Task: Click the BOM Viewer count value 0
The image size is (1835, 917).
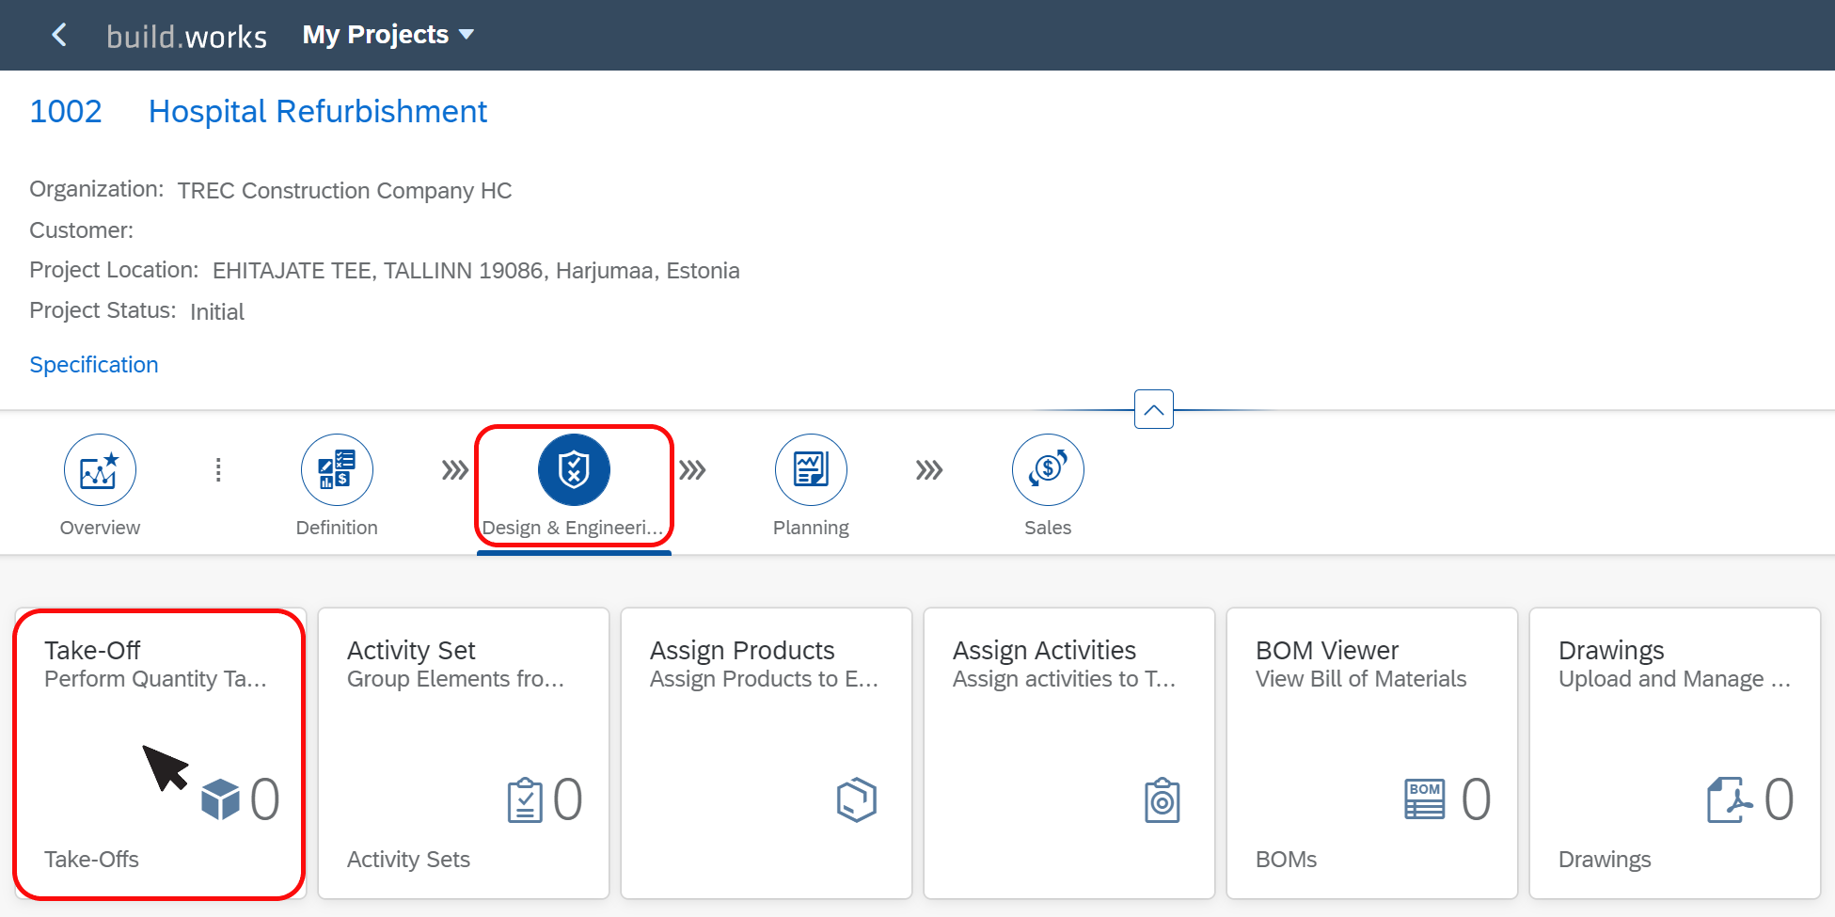Action: [x=1476, y=800]
